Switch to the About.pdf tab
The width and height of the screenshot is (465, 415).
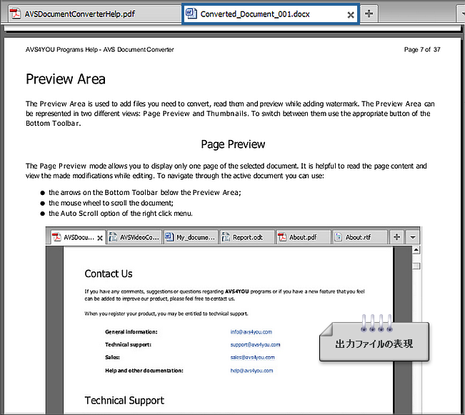coord(304,237)
